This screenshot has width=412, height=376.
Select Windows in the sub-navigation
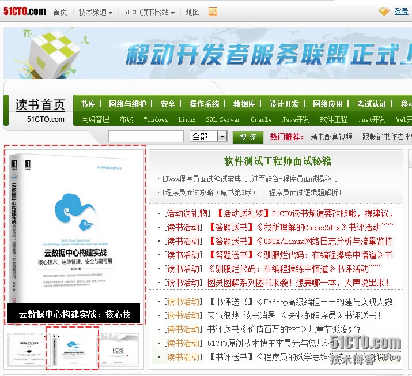[156, 119]
